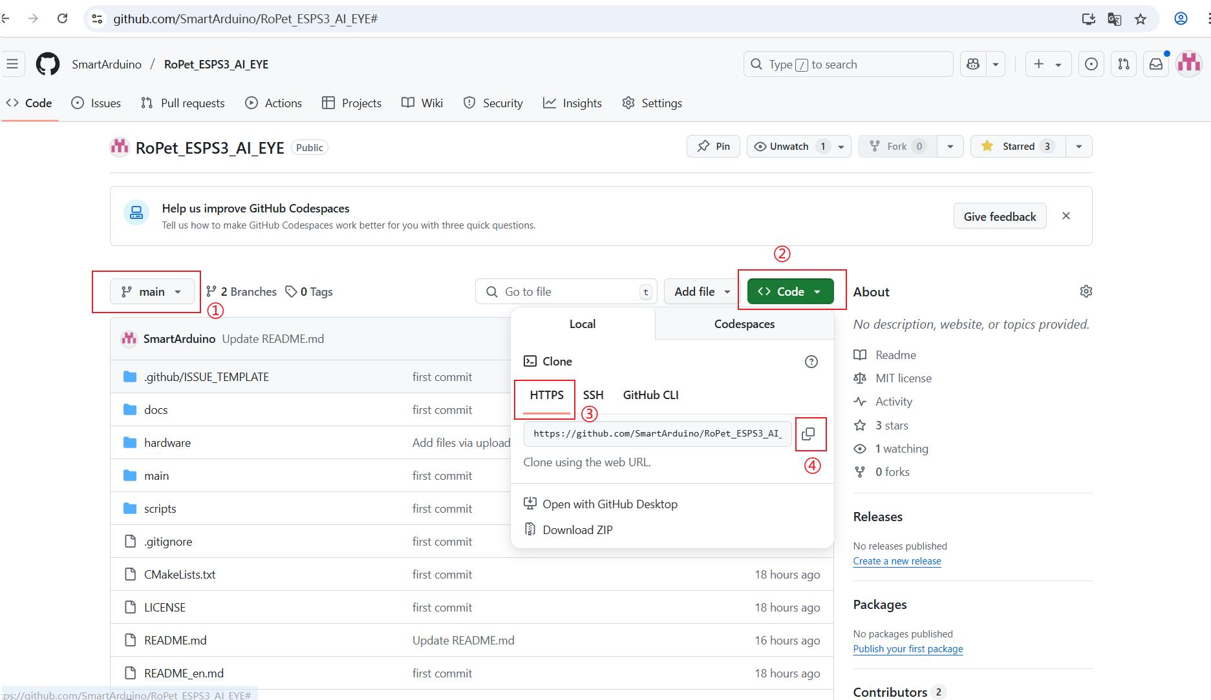Viewport: 1211px width, 700px height.
Task: Open the LICENSE file
Action: coord(165,607)
